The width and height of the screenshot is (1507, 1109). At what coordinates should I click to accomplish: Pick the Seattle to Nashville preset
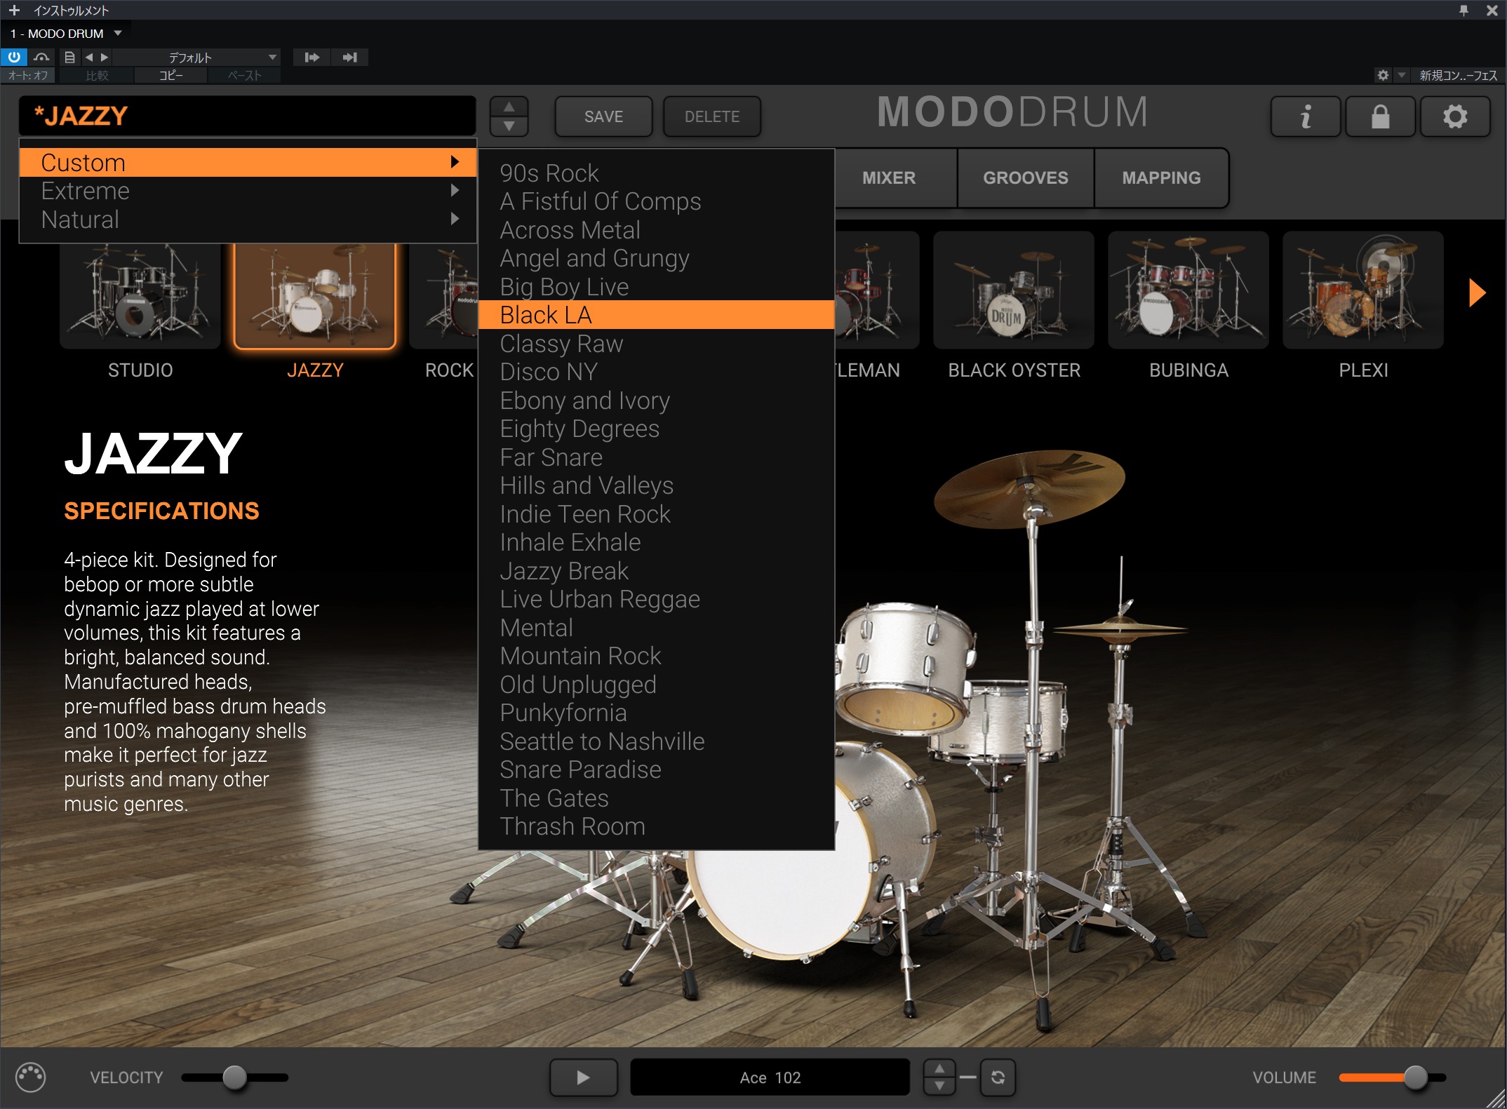coord(656,741)
